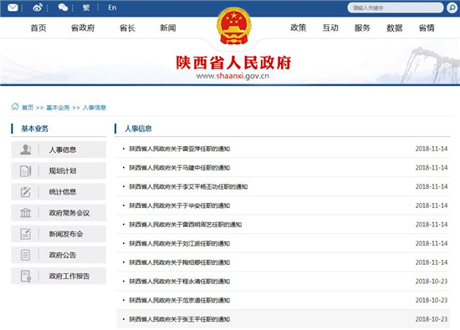Open the notice about 雷西明 周艺 appointment
460x330 pixels.
[186, 225]
